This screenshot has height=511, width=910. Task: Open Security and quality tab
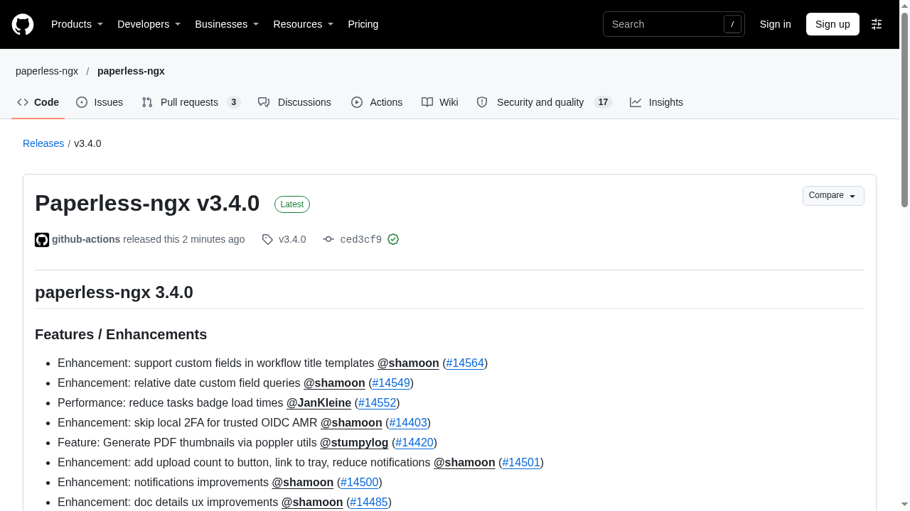click(x=544, y=102)
